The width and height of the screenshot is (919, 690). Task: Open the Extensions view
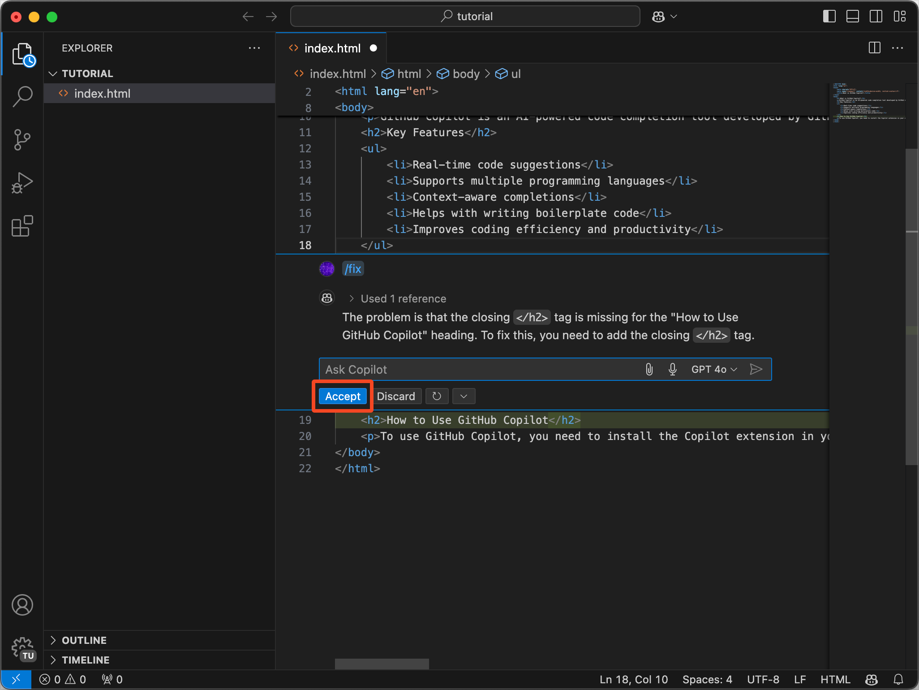click(x=22, y=226)
